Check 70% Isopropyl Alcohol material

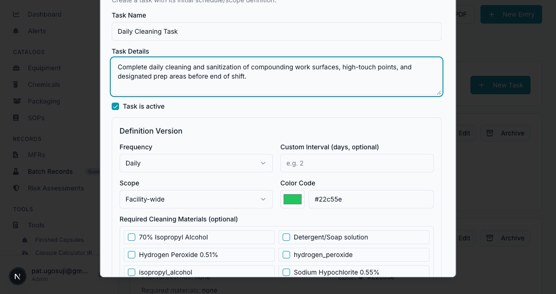click(x=132, y=237)
